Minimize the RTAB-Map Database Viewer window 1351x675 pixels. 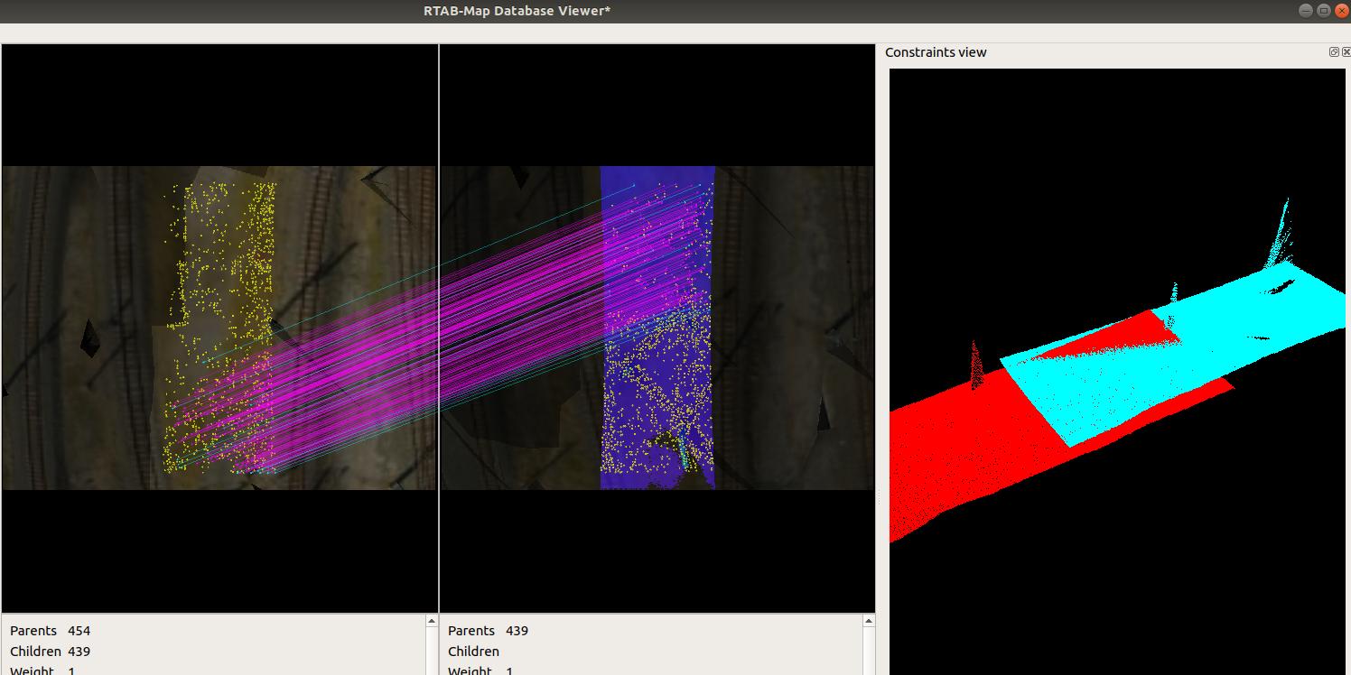click(1306, 11)
